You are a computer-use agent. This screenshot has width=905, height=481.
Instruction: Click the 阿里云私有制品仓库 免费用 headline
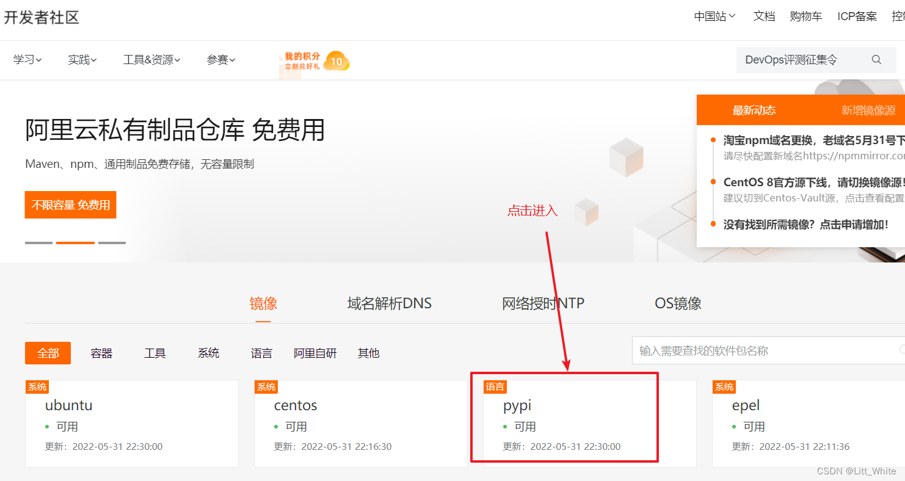(x=175, y=129)
